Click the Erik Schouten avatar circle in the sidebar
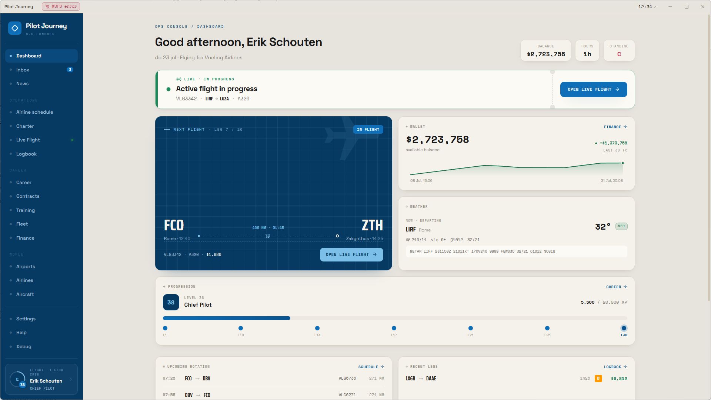This screenshot has width=711, height=400. [x=17, y=379]
